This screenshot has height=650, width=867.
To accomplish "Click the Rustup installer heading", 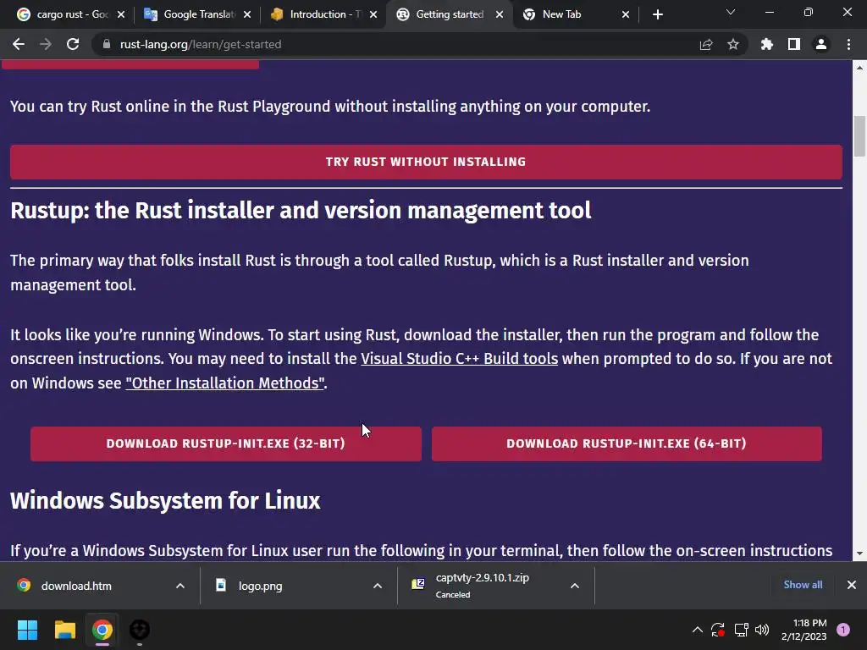I will coord(301,211).
